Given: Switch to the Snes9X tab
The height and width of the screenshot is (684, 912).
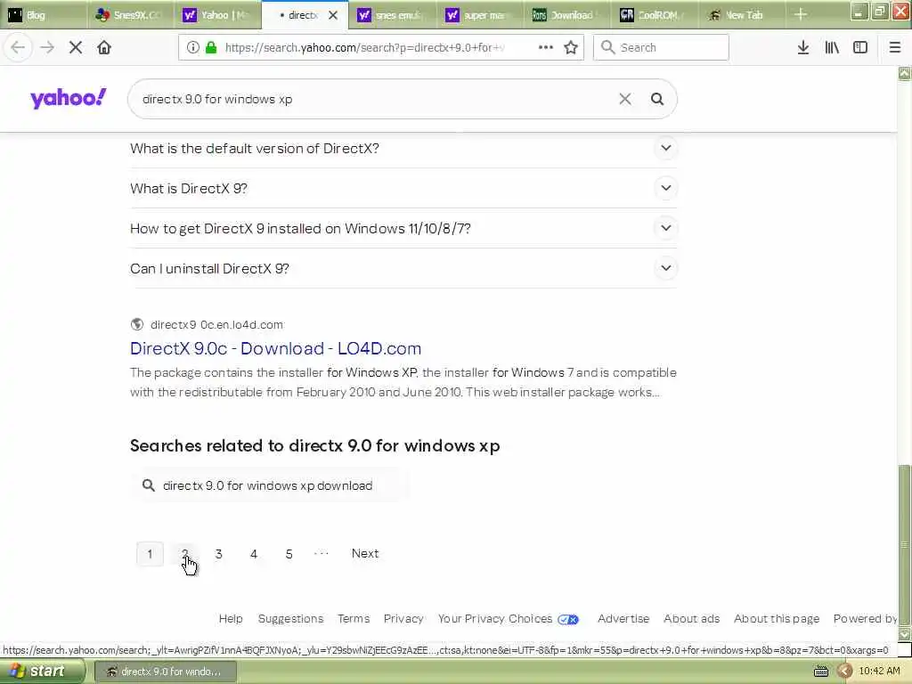Looking at the screenshot, I should coord(130,15).
